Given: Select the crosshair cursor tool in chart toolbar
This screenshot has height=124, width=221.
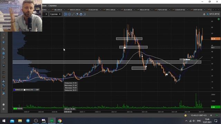Looking at the screenshot, I should 66,14.
